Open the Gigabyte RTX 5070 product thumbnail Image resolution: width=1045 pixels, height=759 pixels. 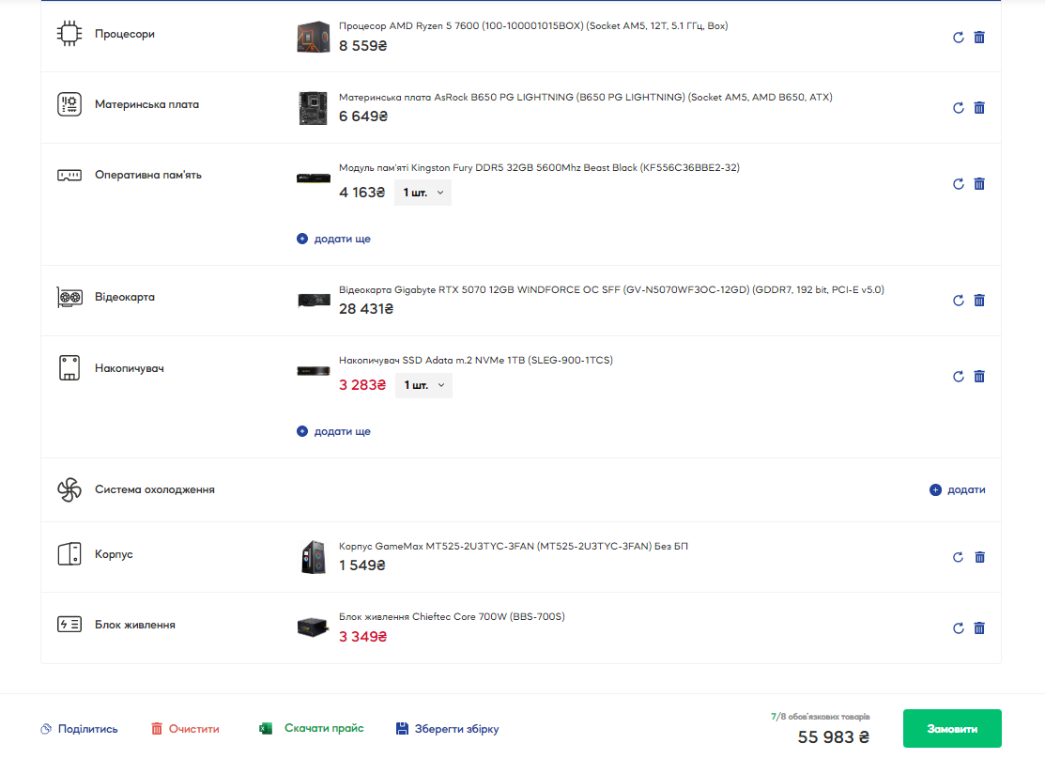[x=314, y=301]
